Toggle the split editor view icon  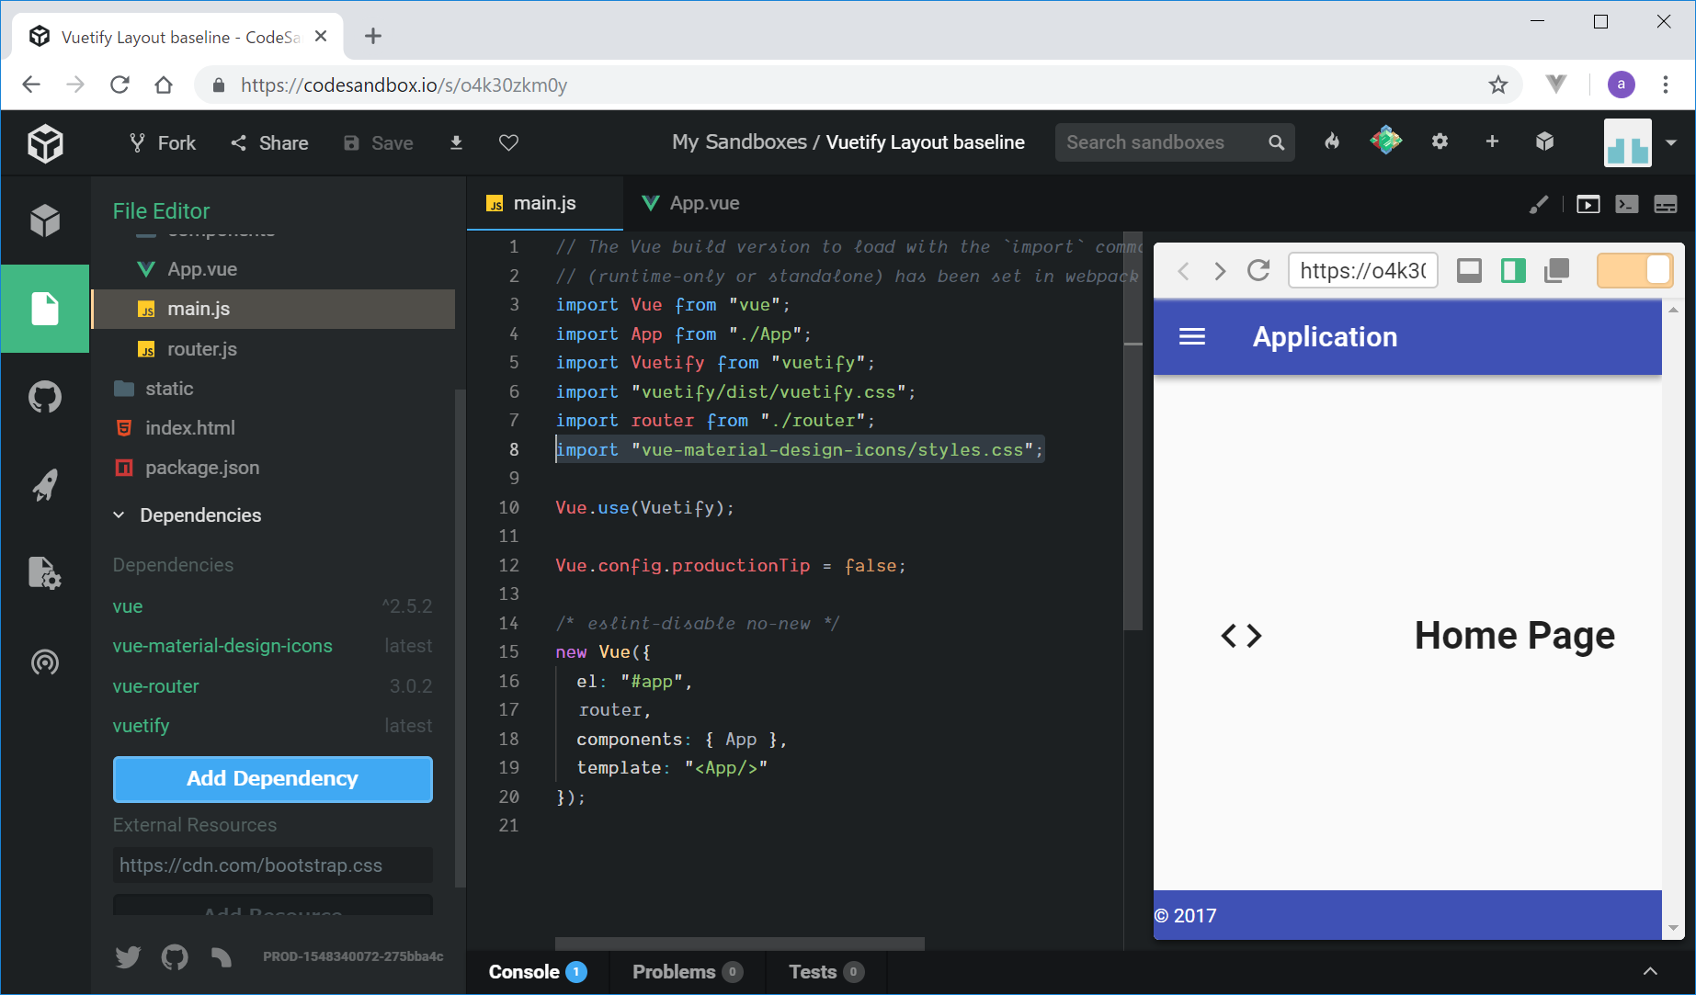point(1513,271)
